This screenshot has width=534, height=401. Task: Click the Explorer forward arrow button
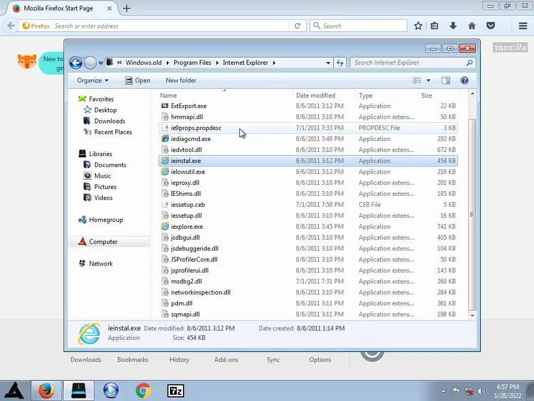tap(90, 63)
